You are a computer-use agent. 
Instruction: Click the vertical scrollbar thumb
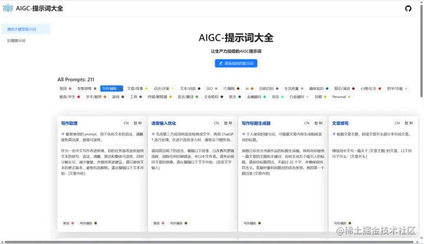pyautogui.click(x=421, y=50)
